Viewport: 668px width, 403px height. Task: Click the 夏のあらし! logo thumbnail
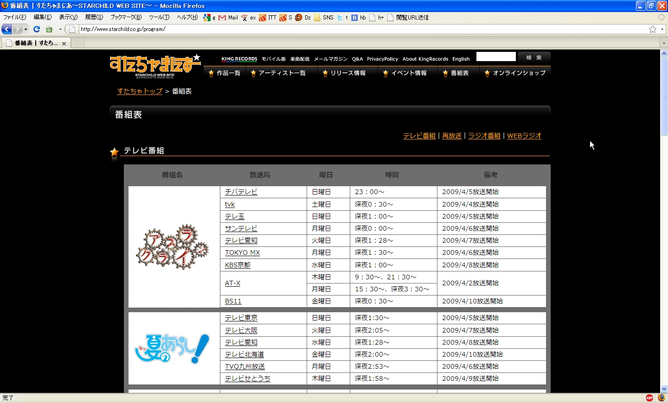pyautogui.click(x=172, y=349)
